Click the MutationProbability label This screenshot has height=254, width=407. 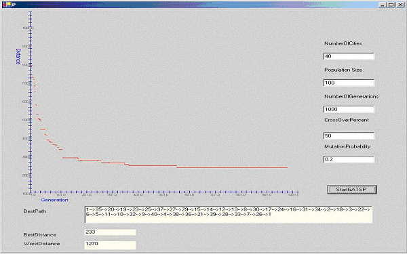(347, 146)
